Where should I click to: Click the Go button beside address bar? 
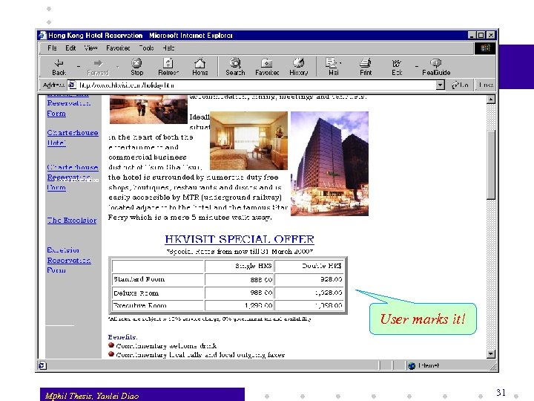click(460, 85)
